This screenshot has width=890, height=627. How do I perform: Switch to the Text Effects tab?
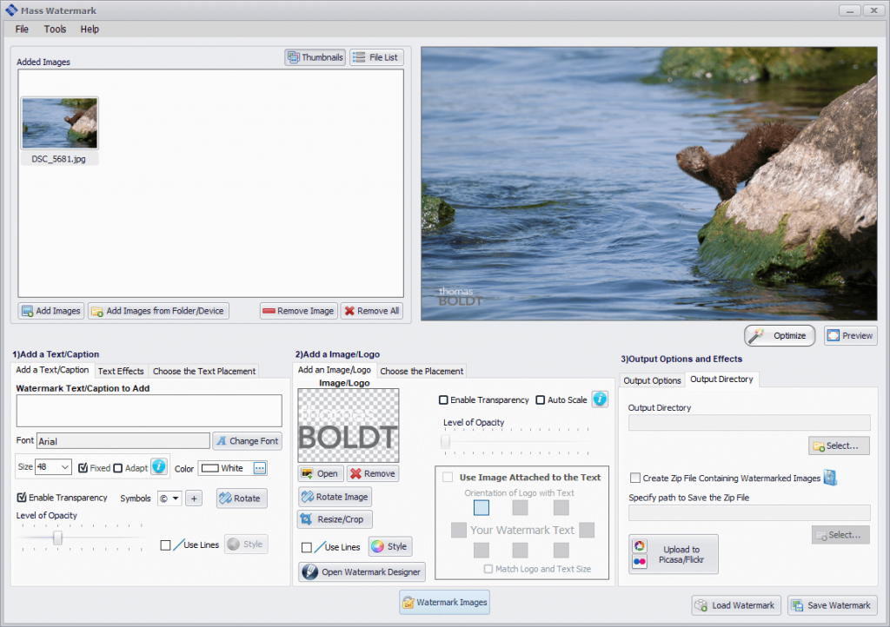point(121,371)
